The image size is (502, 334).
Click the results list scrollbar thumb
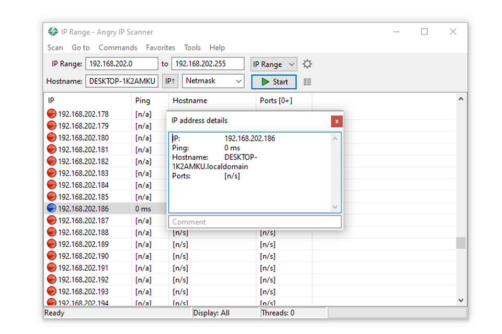click(461, 243)
